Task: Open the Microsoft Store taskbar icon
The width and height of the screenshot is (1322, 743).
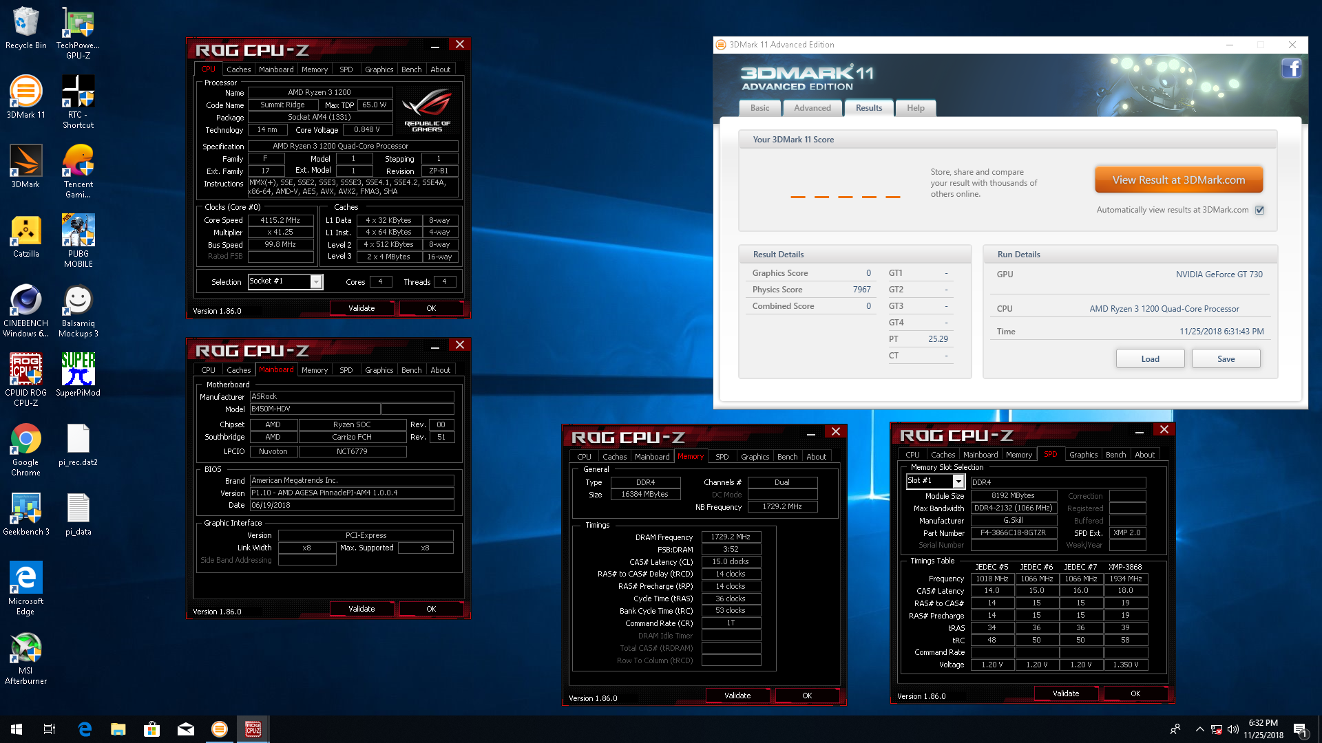Action: point(151,729)
